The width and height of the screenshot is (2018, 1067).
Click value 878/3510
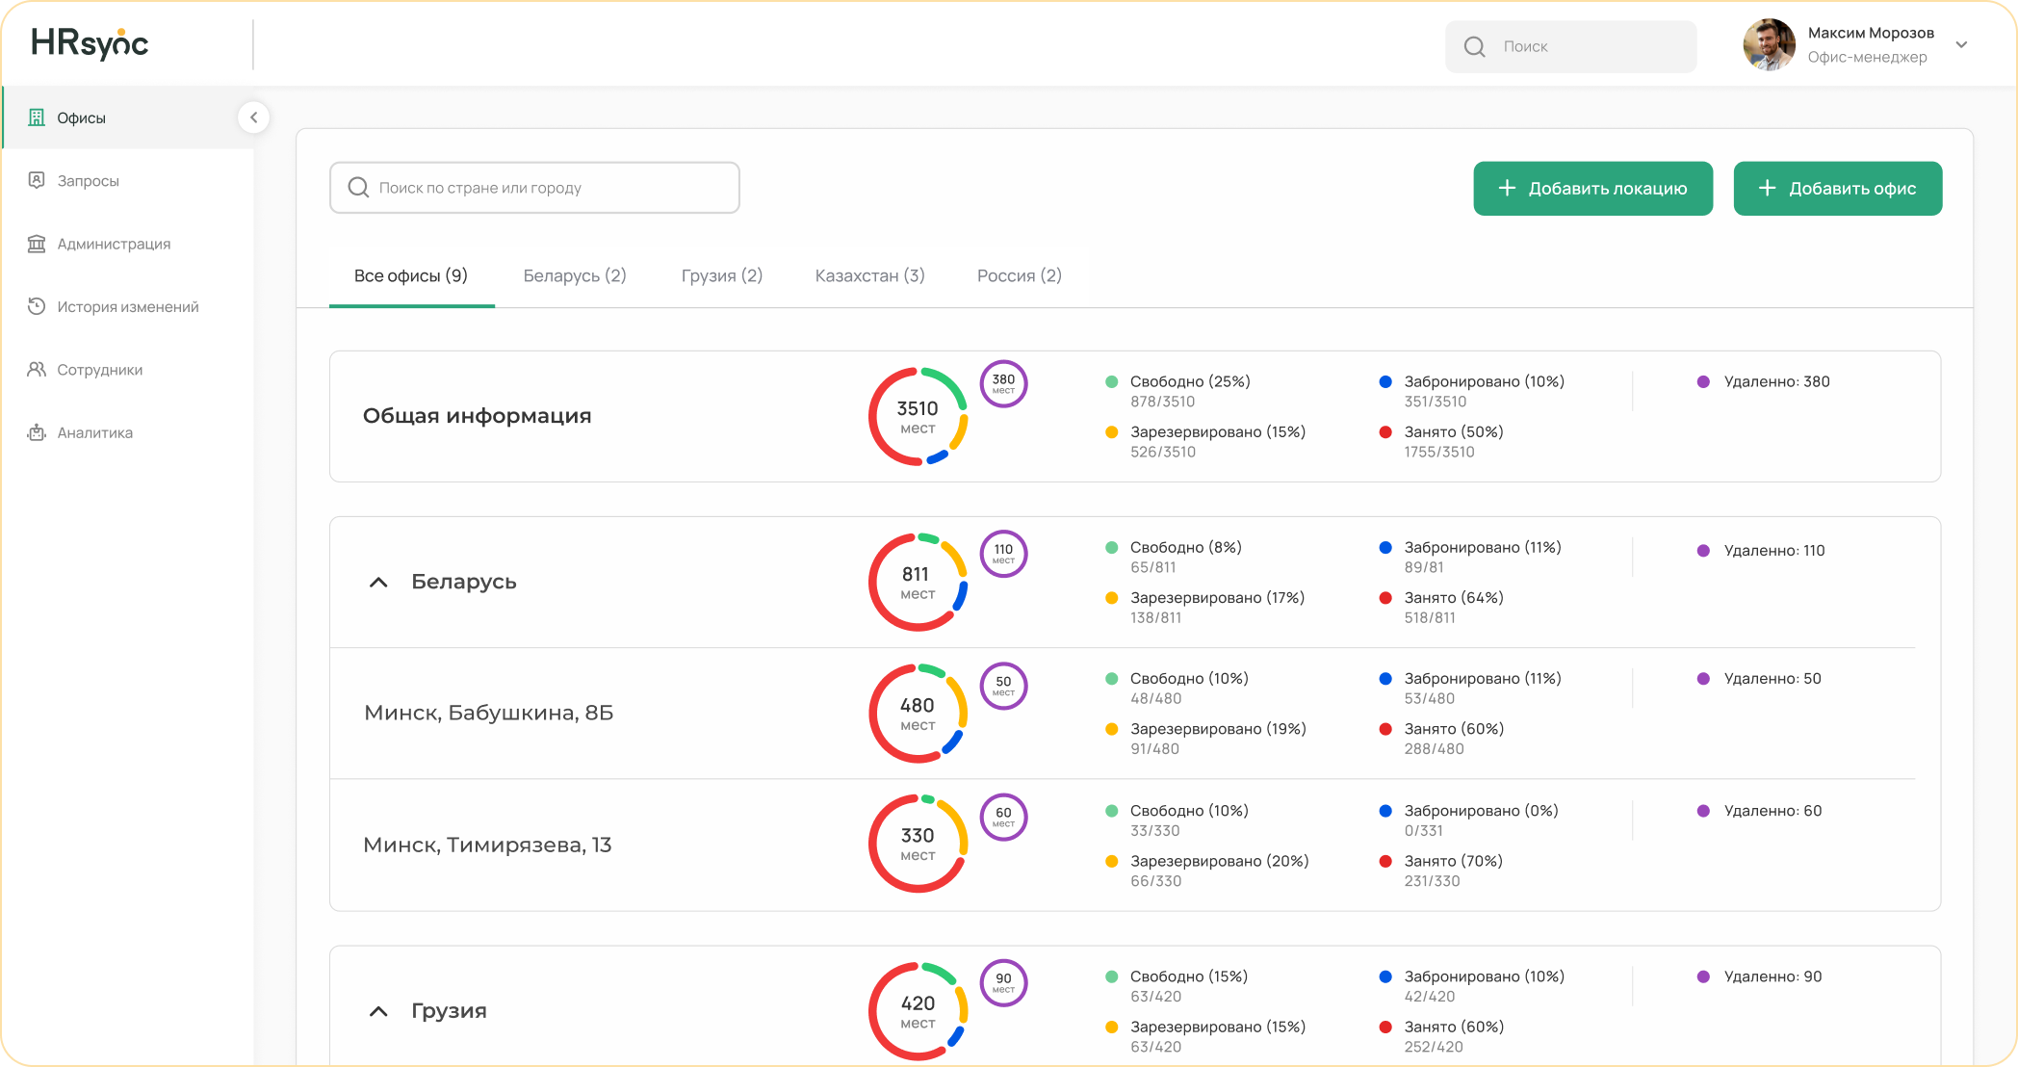(x=1162, y=402)
